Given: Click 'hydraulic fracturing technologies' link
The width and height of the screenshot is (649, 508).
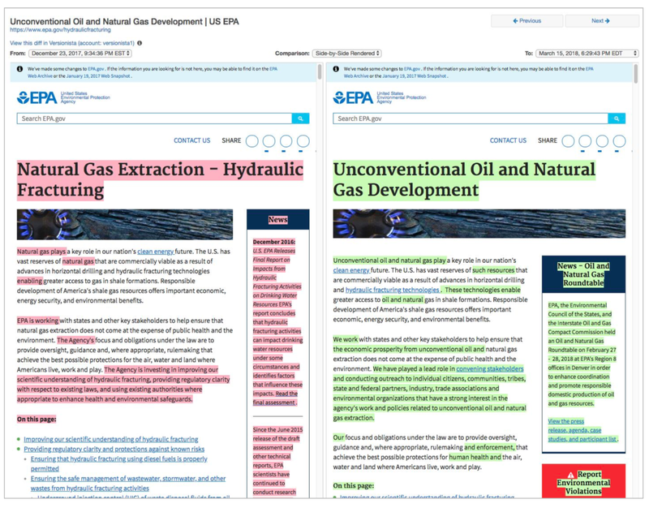Looking at the screenshot, I should pyautogui.click(x=393, y=291).
